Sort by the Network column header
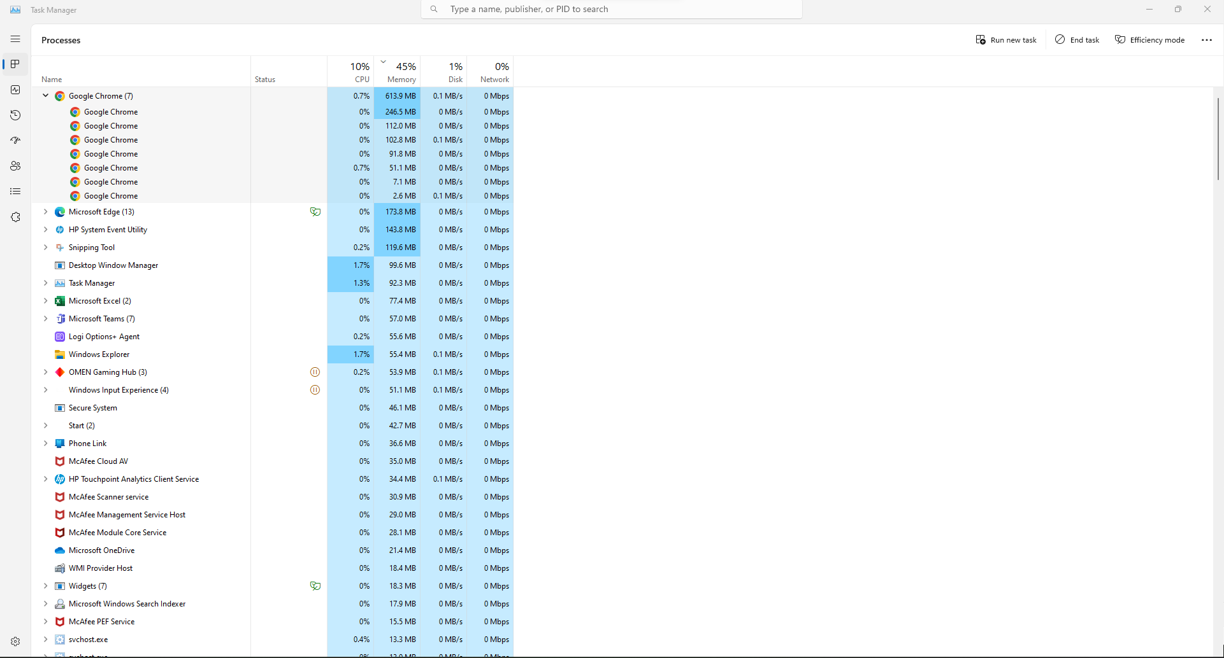The image size is (1224, 658). 490,71
